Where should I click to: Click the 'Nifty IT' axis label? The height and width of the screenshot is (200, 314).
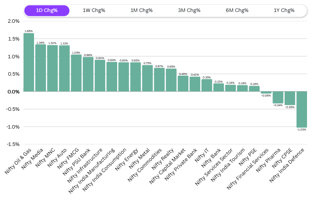202,155
